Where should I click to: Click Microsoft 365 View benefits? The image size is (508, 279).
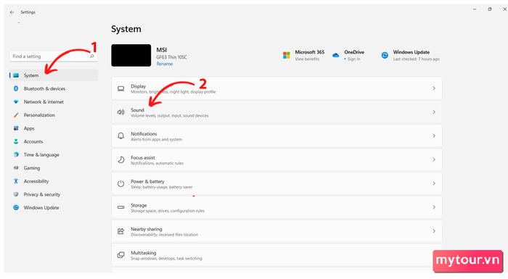pyautogui.click(x=307, y=59)
